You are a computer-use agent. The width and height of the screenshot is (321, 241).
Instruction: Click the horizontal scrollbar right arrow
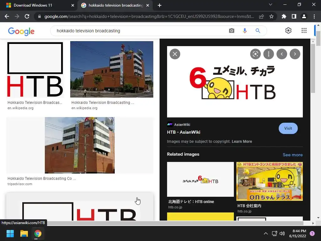pos(313,223)
